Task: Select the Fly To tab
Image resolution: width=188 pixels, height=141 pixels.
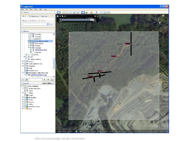Action: point(24,16)
